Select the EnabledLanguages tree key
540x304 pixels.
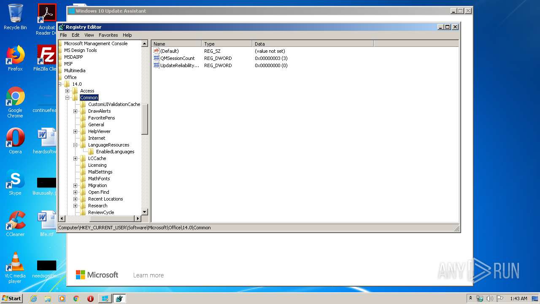(x=115, y=152)
